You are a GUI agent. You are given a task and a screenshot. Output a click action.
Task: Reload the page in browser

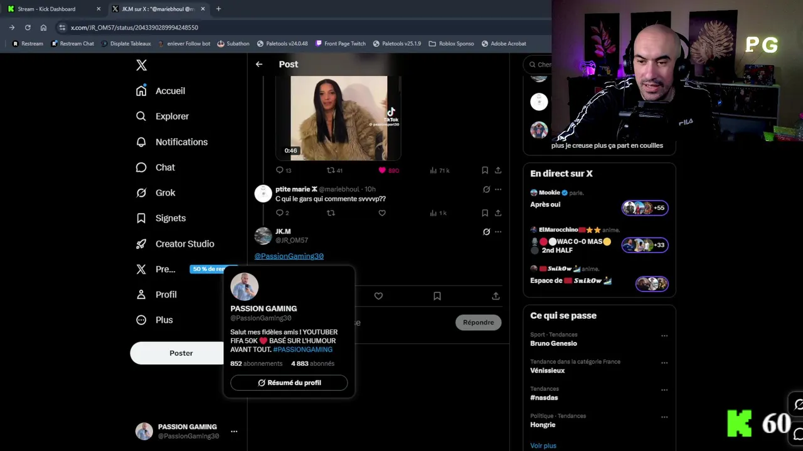[x=28, y=28]
